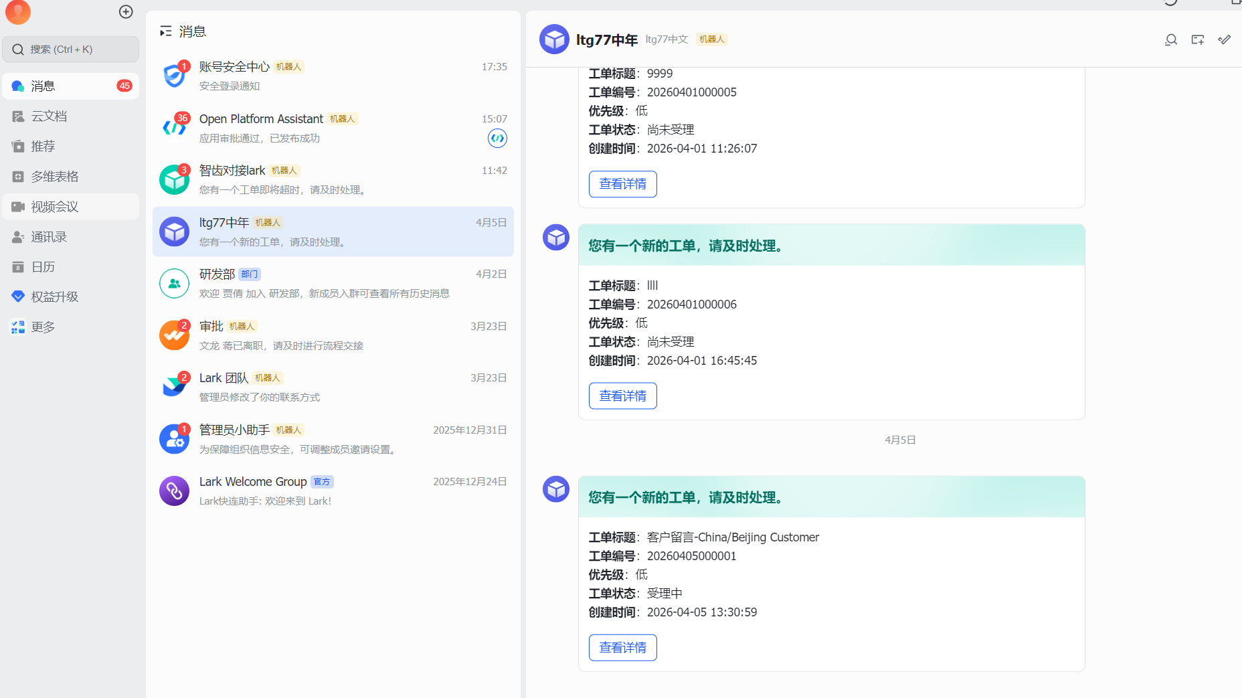
Task: Click the double-checkmark icon in chat header
Action: click(1224, 40)
